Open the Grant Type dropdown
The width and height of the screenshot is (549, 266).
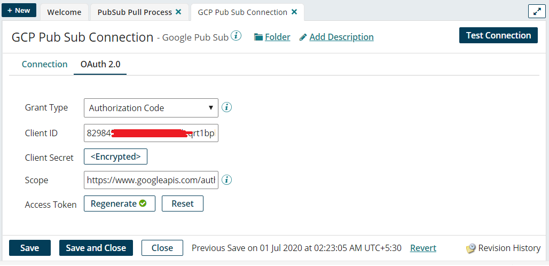[151, 108]
